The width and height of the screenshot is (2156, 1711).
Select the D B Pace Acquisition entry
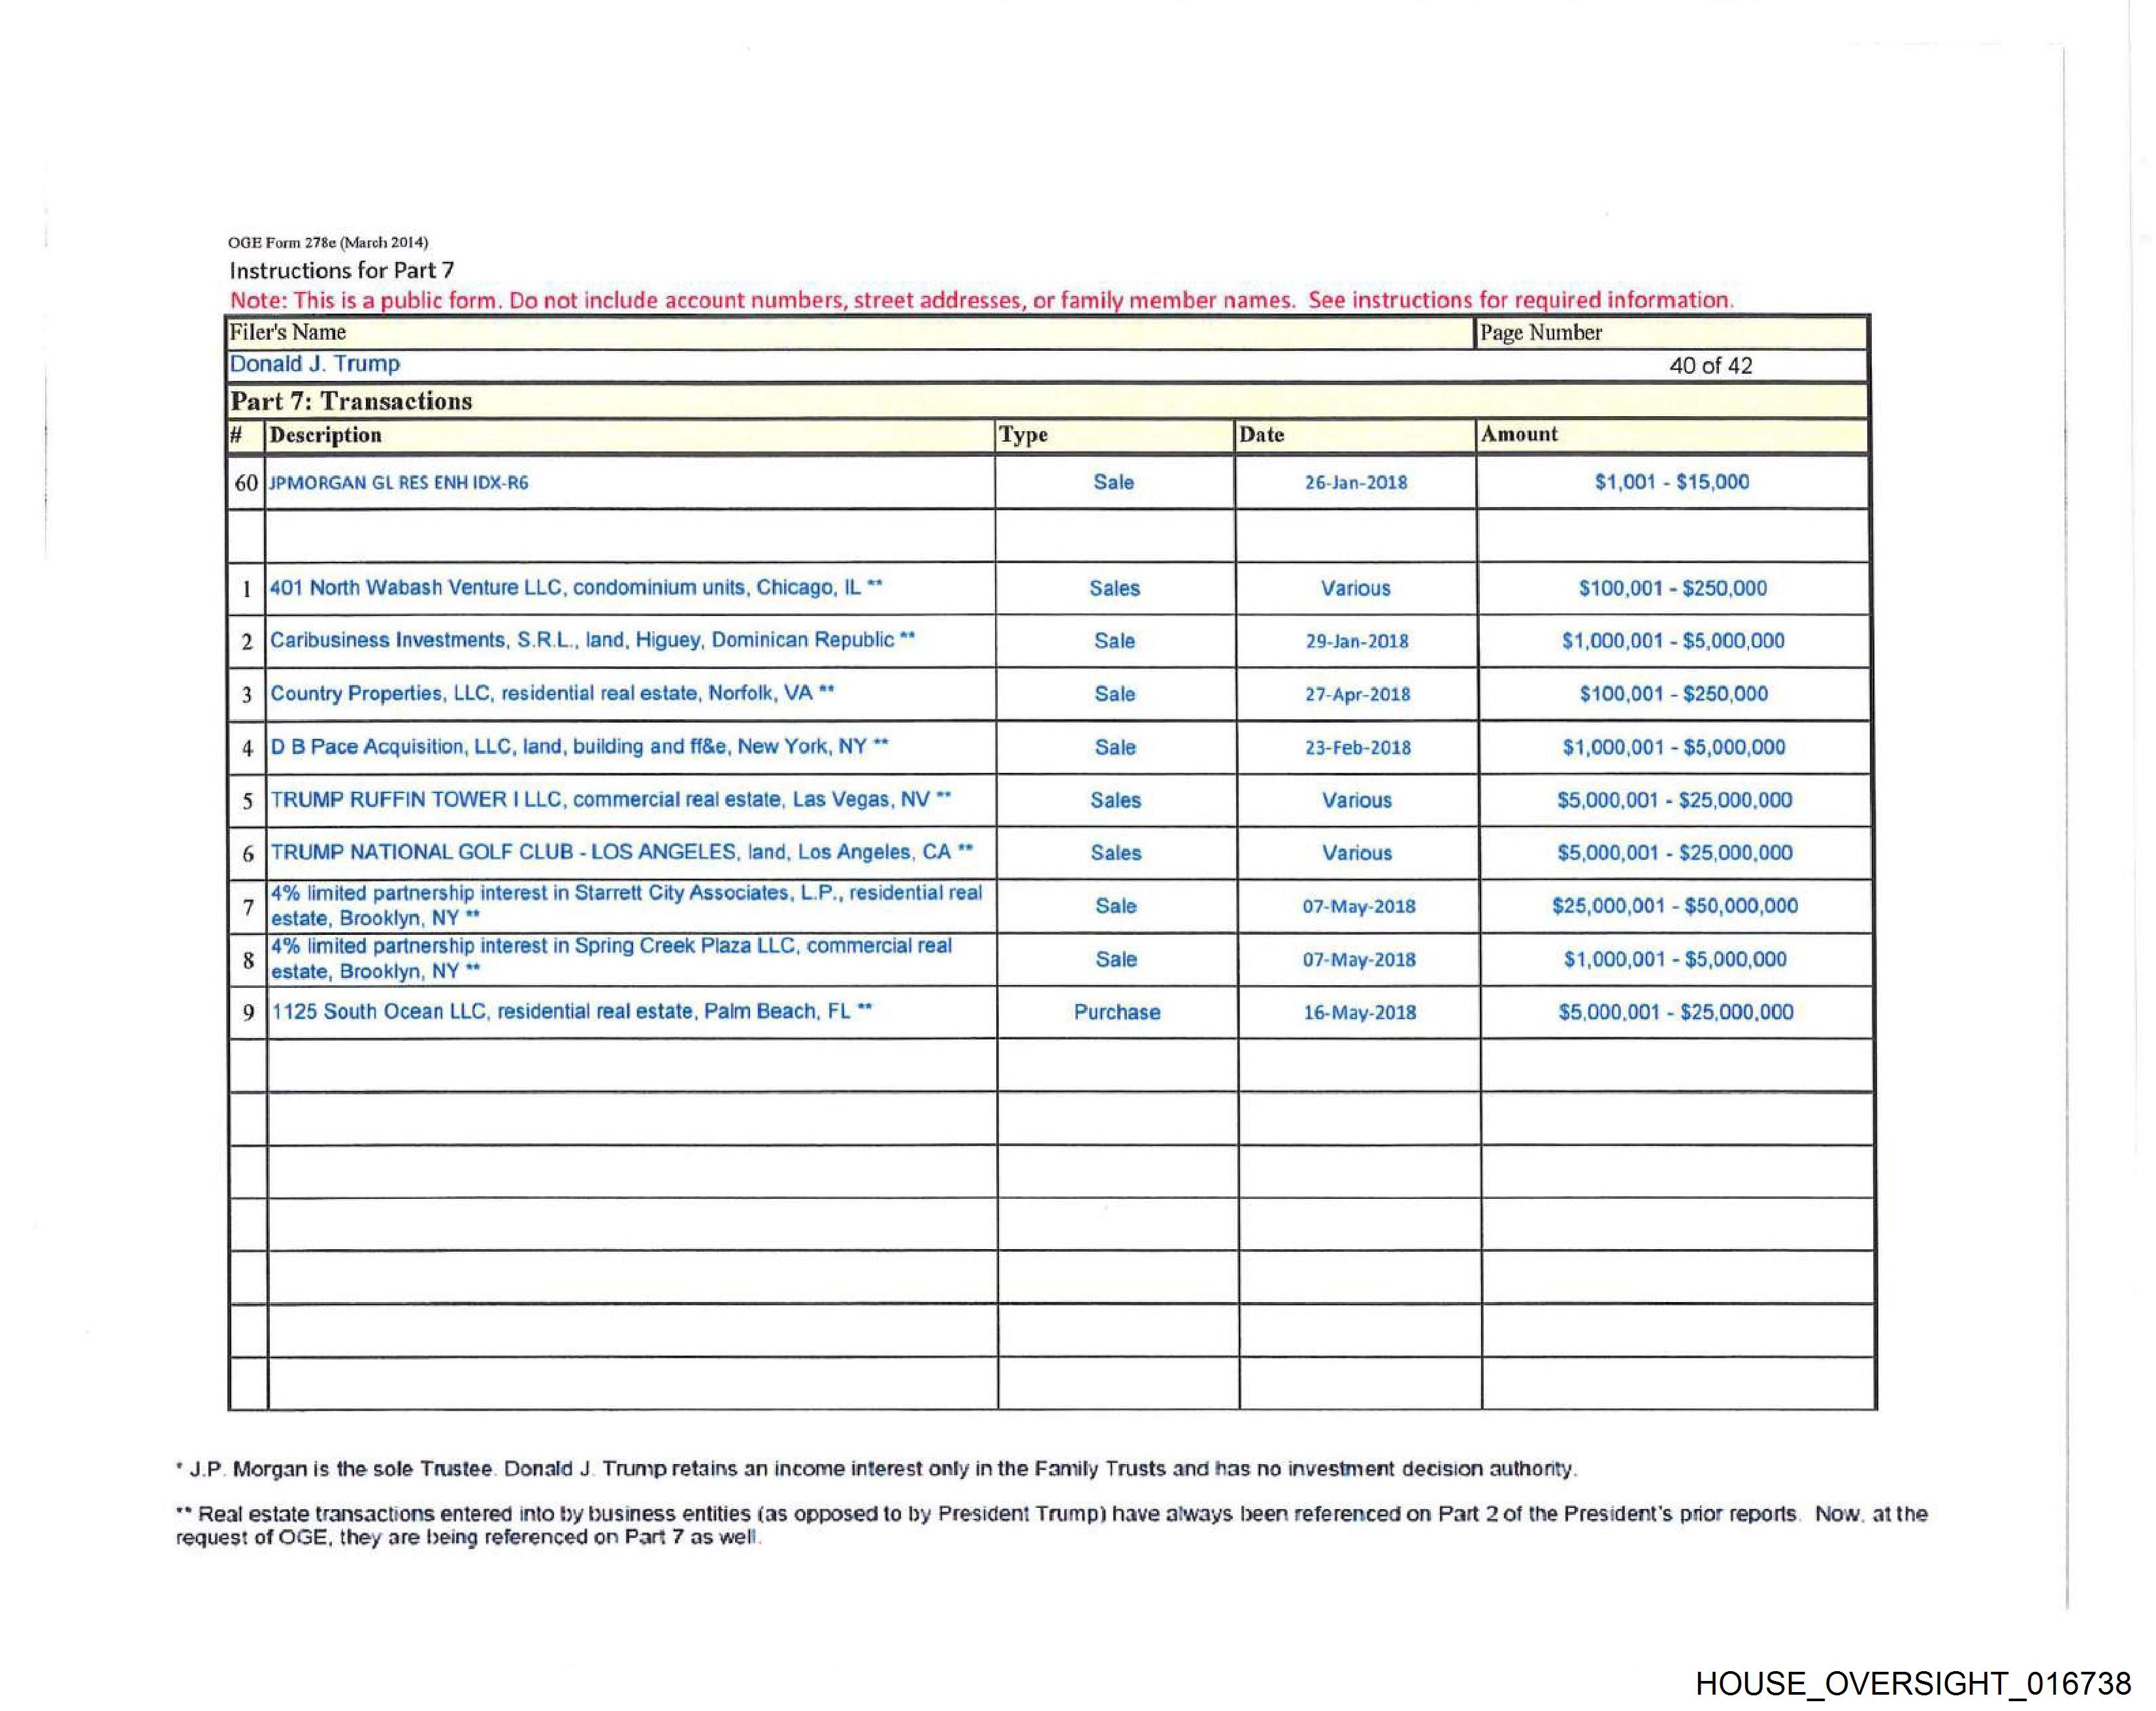coord(579,747)
